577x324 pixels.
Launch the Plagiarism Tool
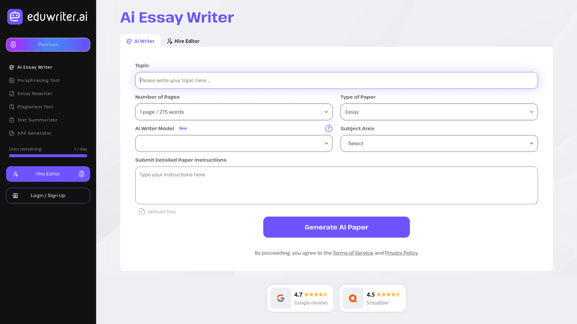pos(36,106)
